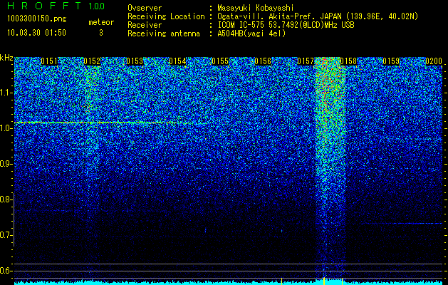Select the observer name Masayuki Kobayashi
The height and width of the screenshot is (285, 448).
(256, 8)
